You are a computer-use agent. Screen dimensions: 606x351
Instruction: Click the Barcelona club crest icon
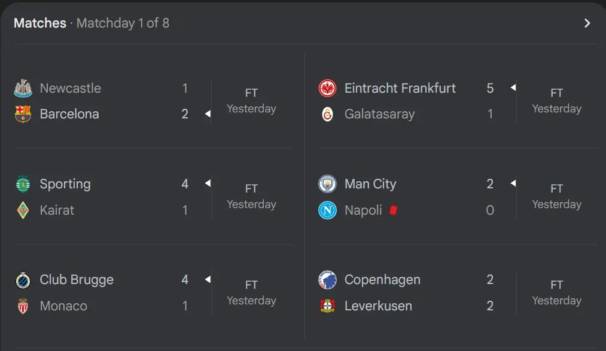click(23, 114)
